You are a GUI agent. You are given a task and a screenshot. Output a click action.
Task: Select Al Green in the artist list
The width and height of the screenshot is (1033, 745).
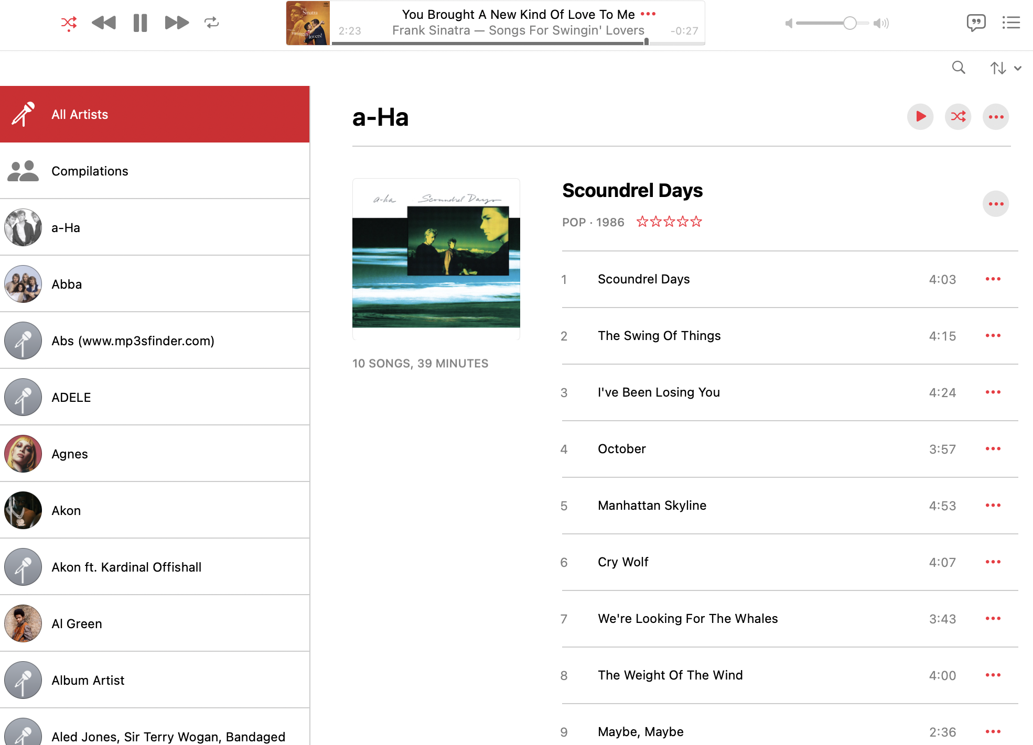click(155, 623)
